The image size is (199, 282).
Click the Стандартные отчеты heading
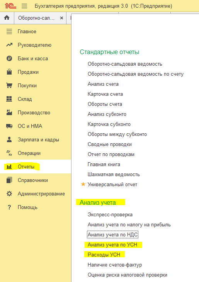point(109,52)
